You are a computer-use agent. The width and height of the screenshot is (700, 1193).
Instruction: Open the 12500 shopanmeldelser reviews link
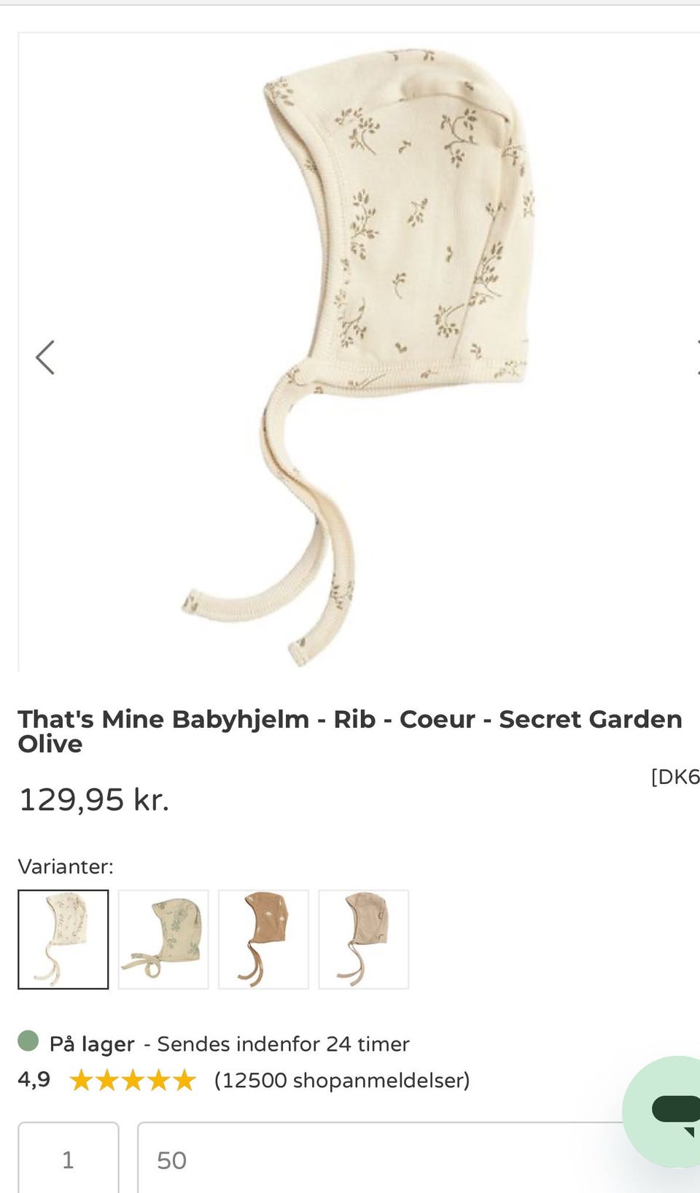point(342,1080)
